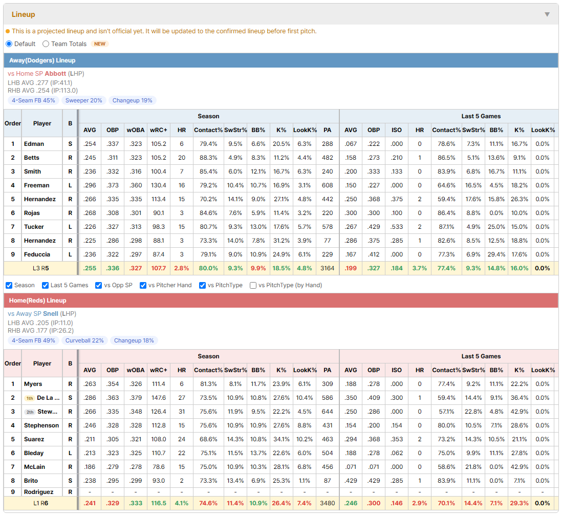Click the projected lineup notice text
This screenshot has height=516, width=562.
(x=164, y=31)
